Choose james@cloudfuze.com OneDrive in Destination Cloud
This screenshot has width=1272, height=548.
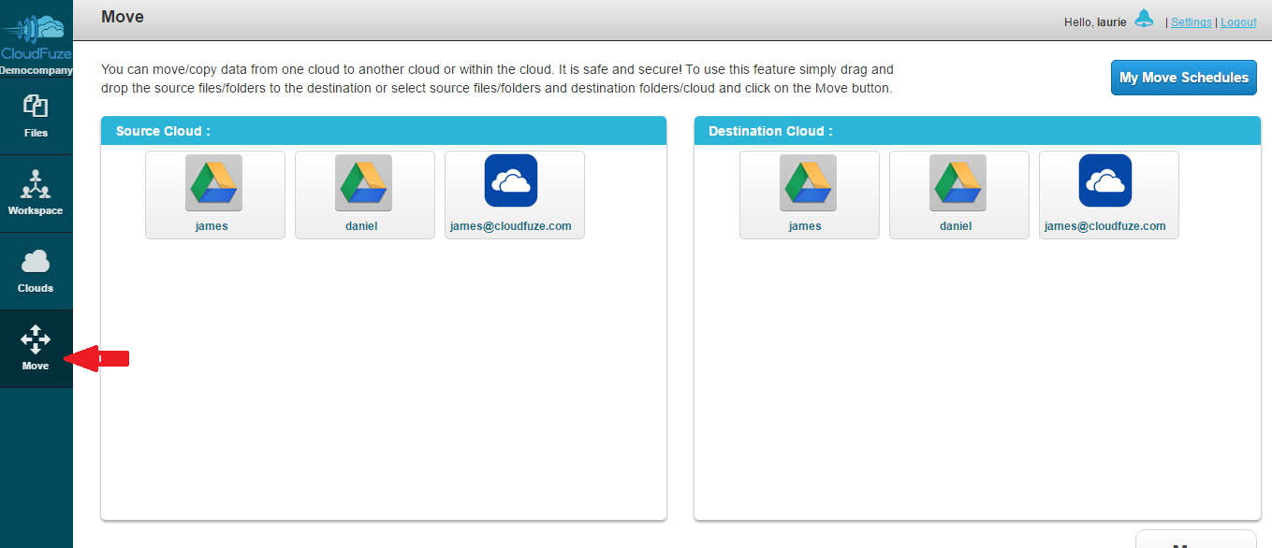tap(1109, 195)
